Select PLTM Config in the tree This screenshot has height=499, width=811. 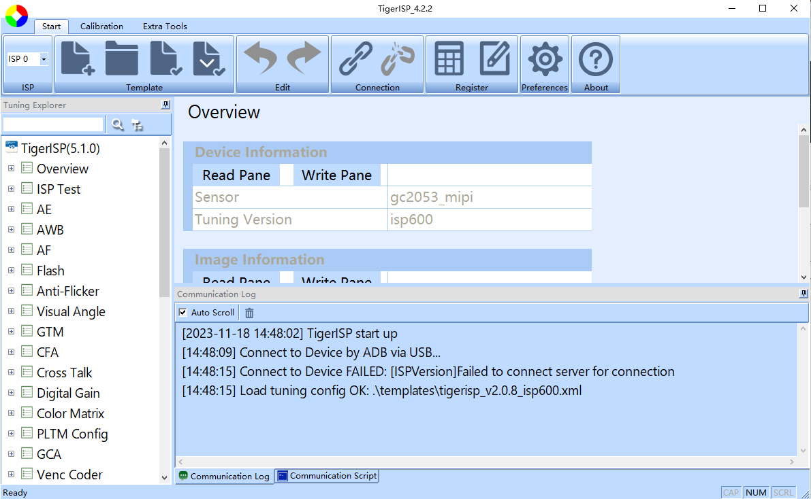(72, 434)
